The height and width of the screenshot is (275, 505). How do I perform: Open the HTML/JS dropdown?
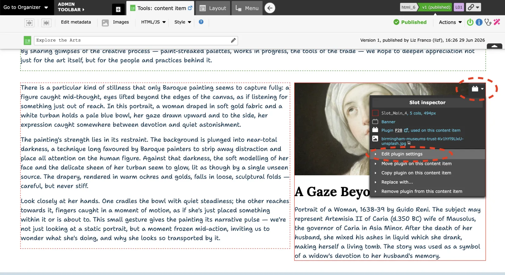point(153,22)
